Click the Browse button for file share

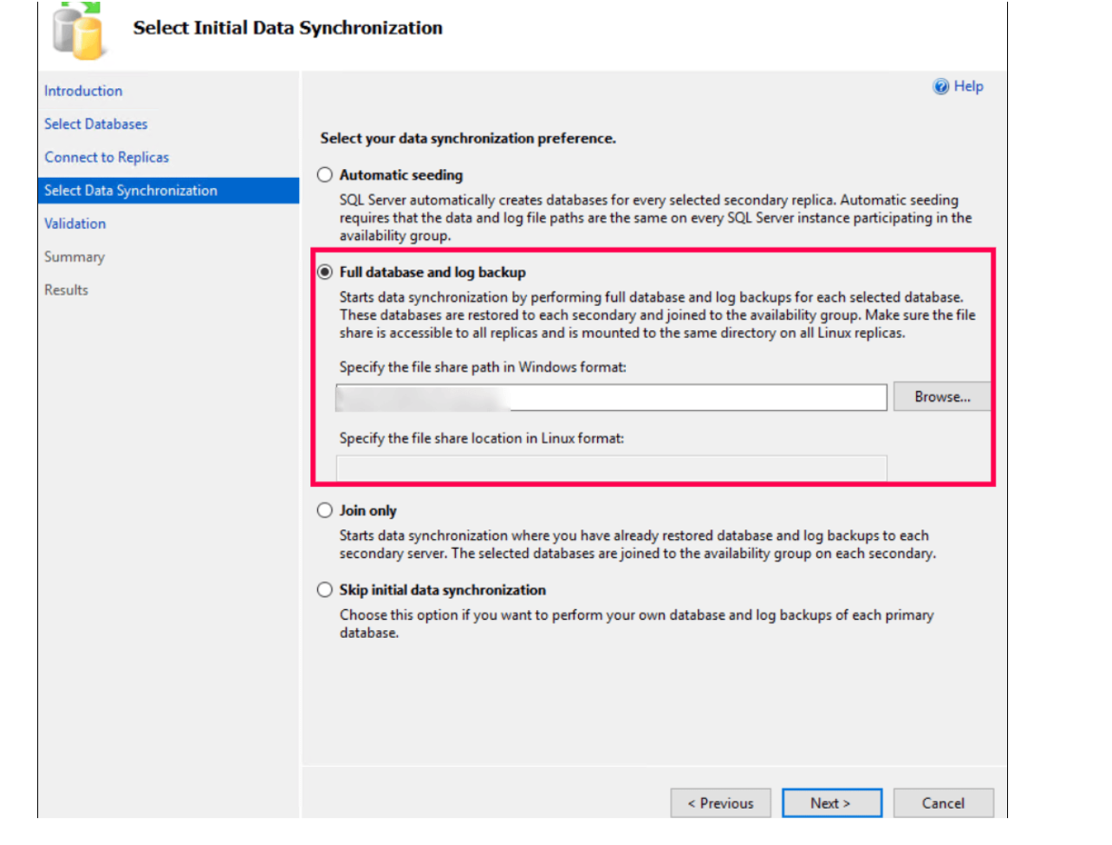(x=942, y=397)
